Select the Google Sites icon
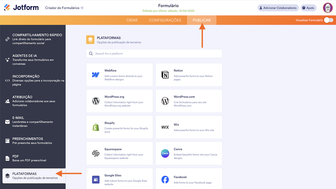Screen dimensions: 336x189 click(x=96, y=180)
